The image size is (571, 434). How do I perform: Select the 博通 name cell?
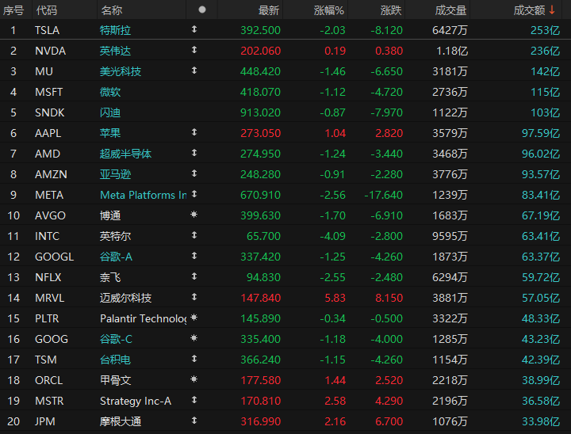tap(110, 215)
